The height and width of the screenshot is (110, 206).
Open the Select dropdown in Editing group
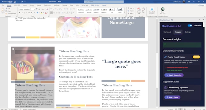click(x=131, y=13)
